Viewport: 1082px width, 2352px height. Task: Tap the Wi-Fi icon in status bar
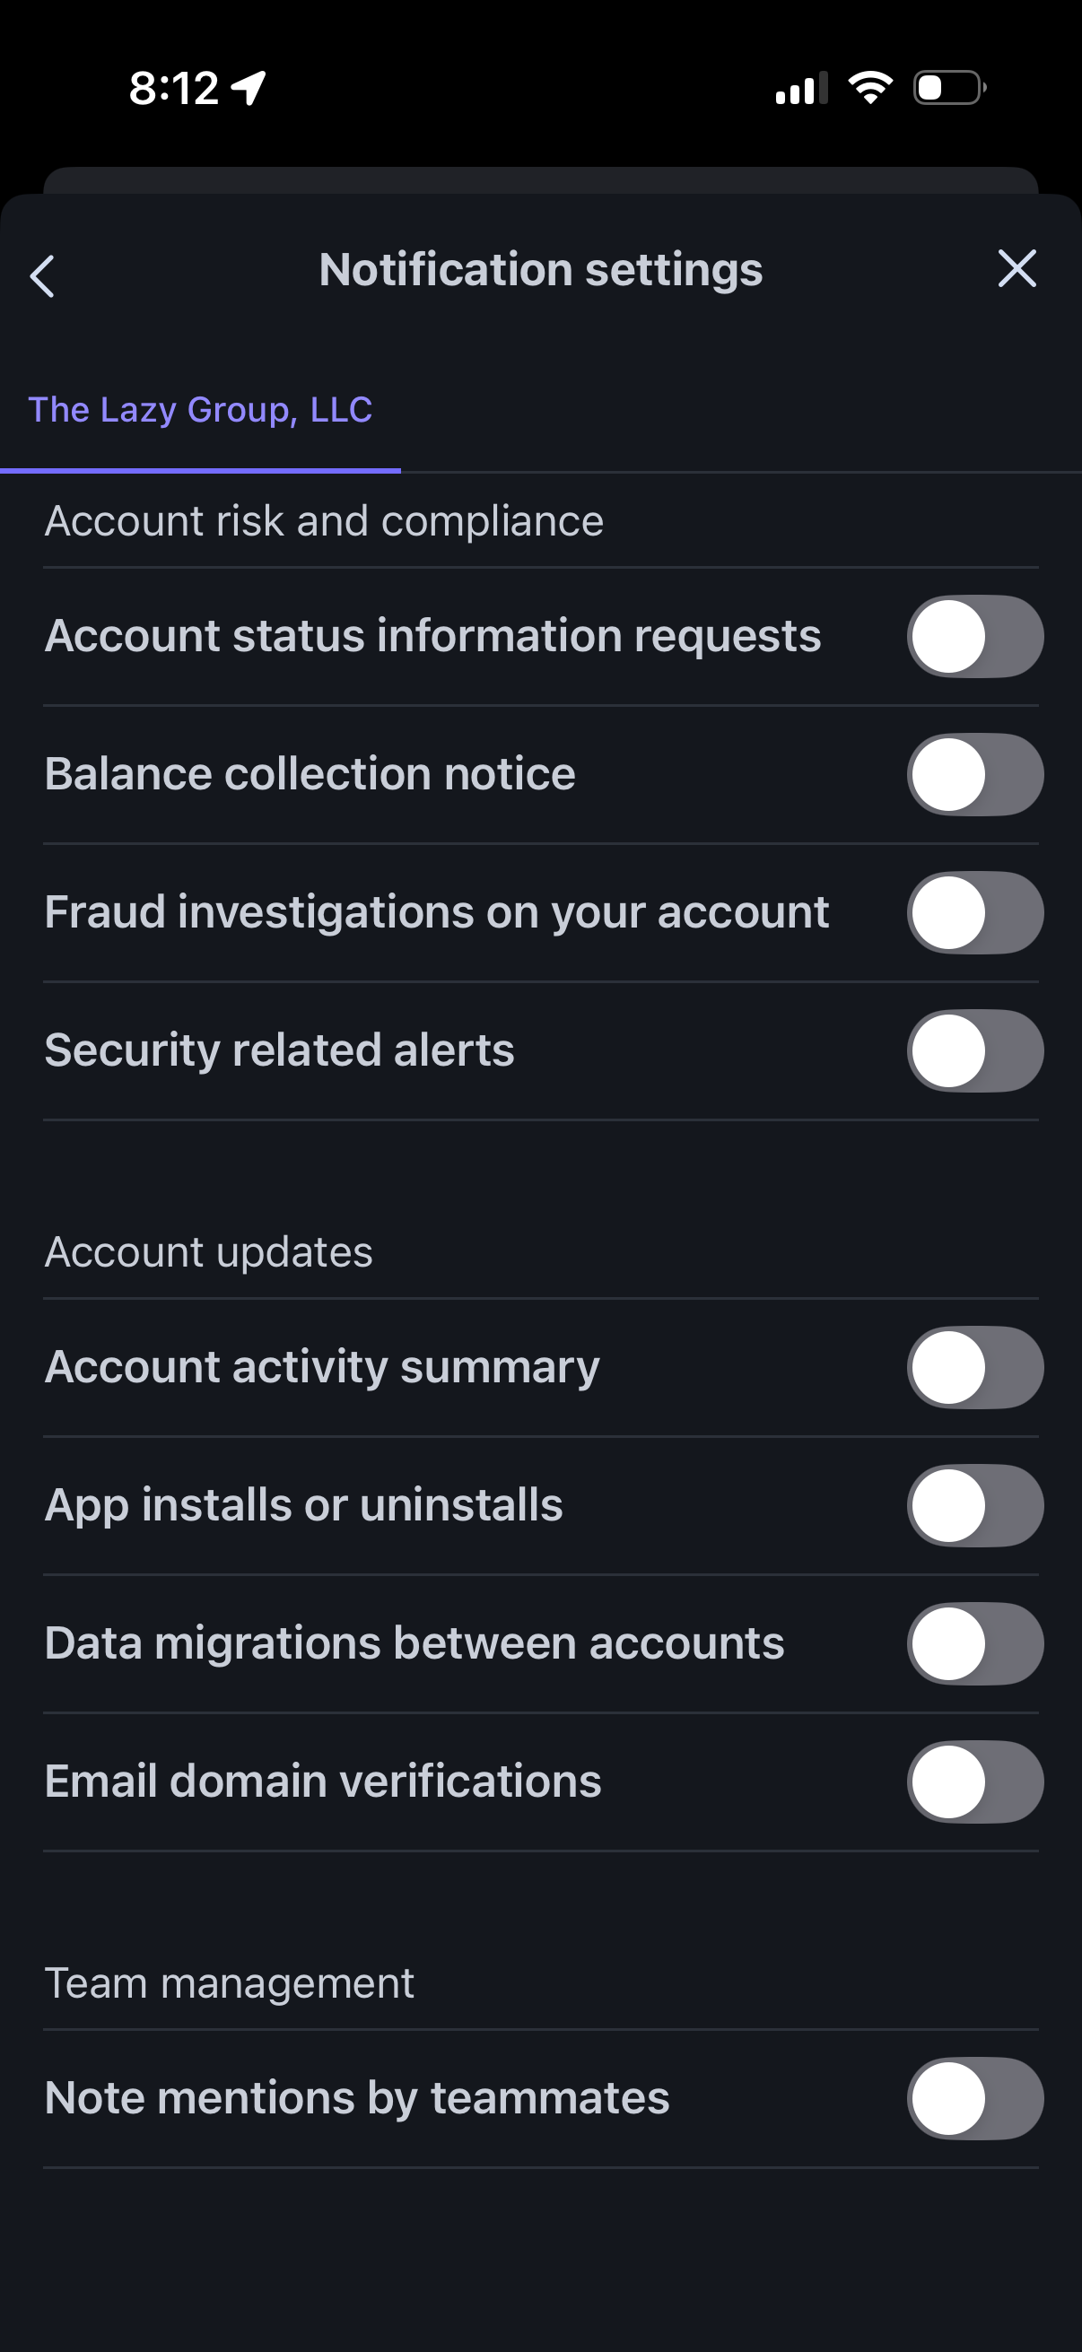pos(870,88)
